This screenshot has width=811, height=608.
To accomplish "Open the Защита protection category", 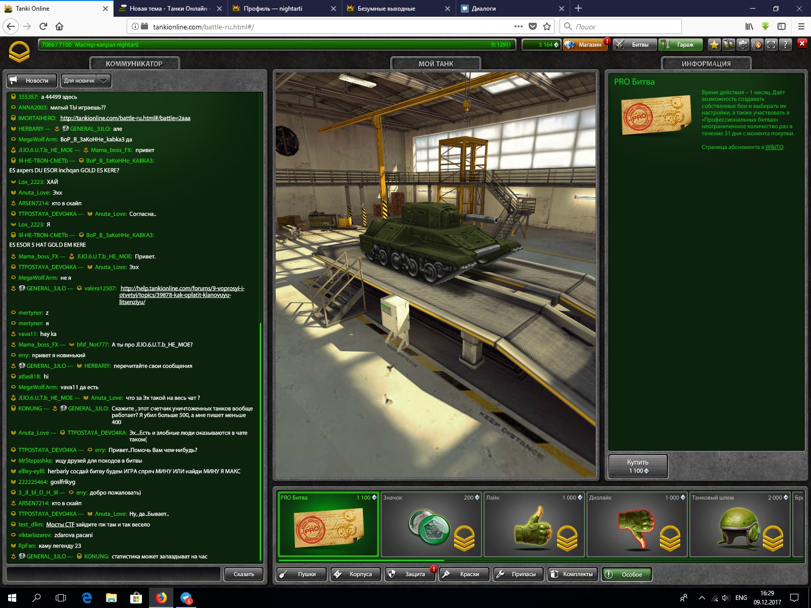I will [410, 574].
